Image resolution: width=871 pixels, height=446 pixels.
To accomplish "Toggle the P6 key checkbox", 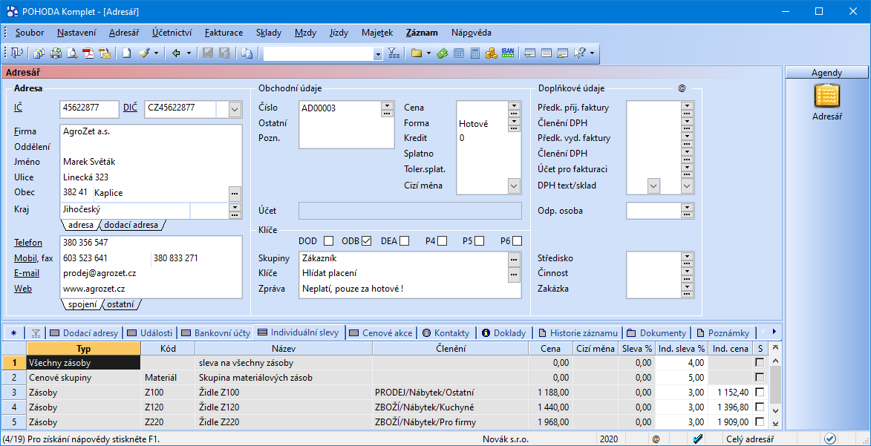I will pos(517,241).
